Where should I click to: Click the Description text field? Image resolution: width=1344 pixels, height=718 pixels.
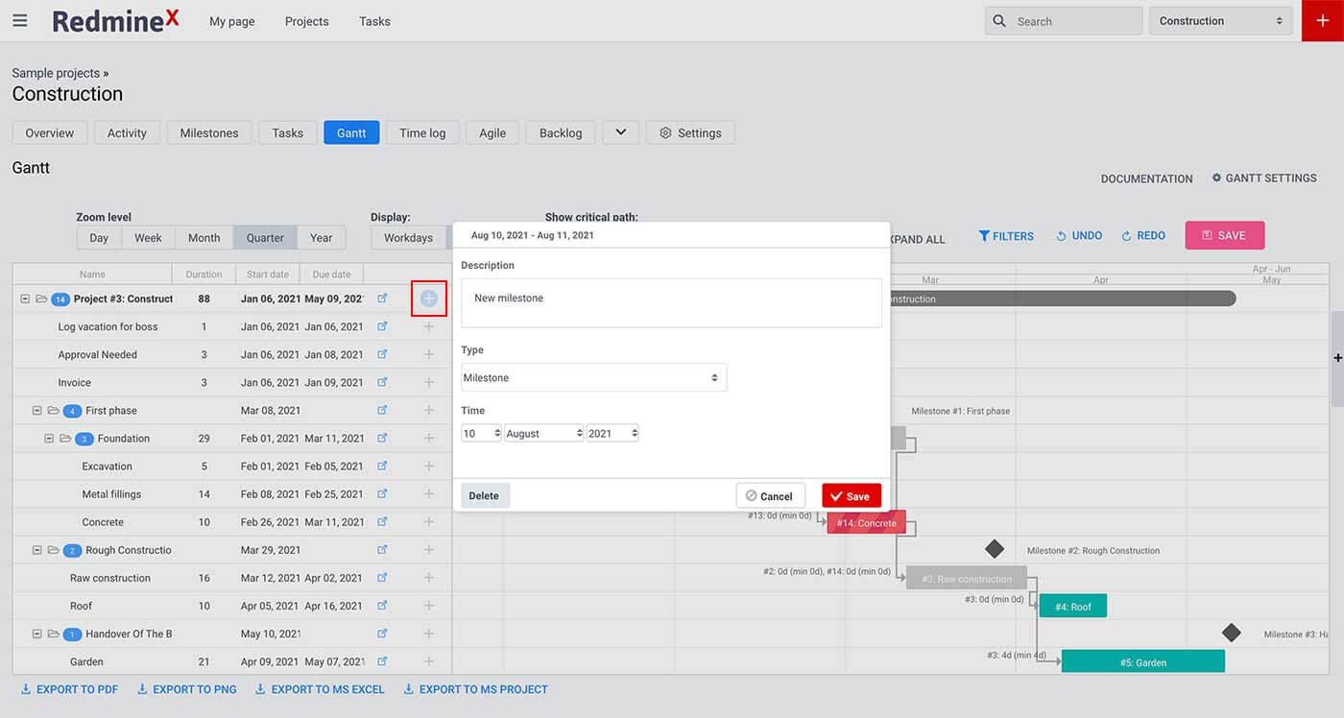click(x=671, y=302)
